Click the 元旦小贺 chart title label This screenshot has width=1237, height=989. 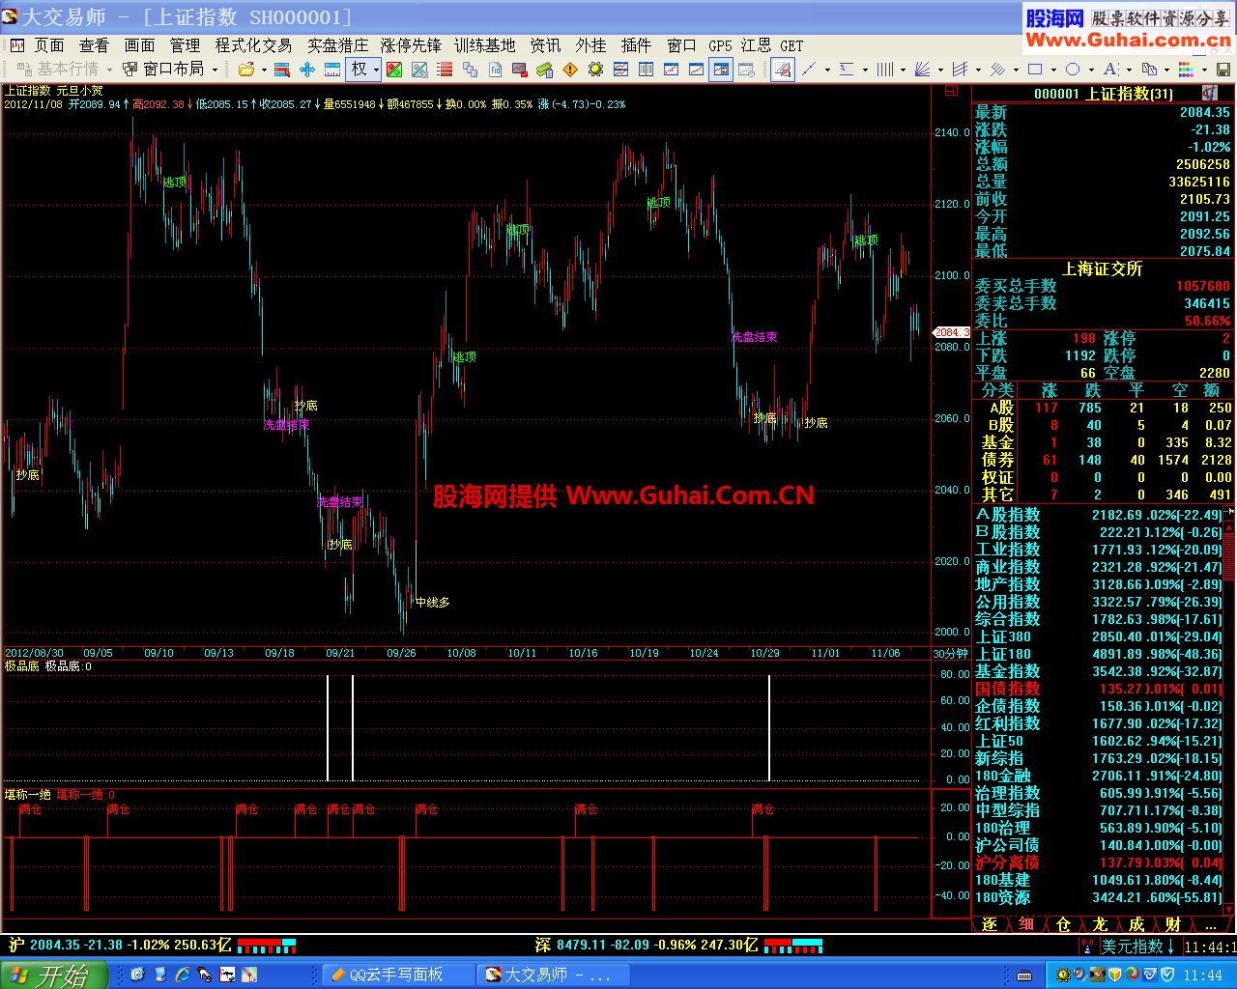[79, 91]
